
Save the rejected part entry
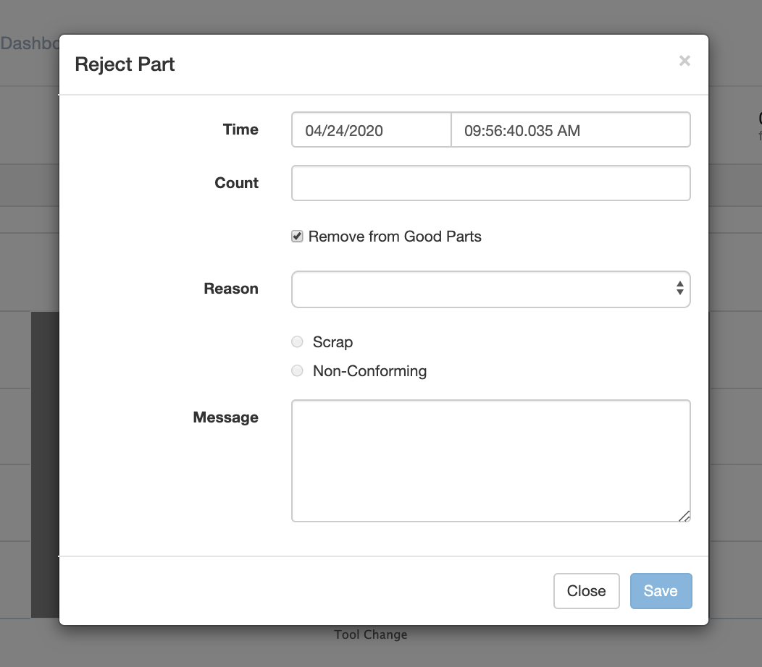coord(661,591)
